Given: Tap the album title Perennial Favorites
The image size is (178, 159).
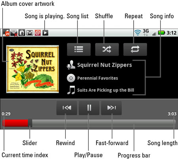Looking at the screenshot, I should tap(98, 78).
